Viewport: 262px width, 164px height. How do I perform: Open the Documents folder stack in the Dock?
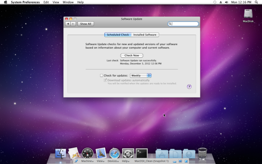(175, 154)
